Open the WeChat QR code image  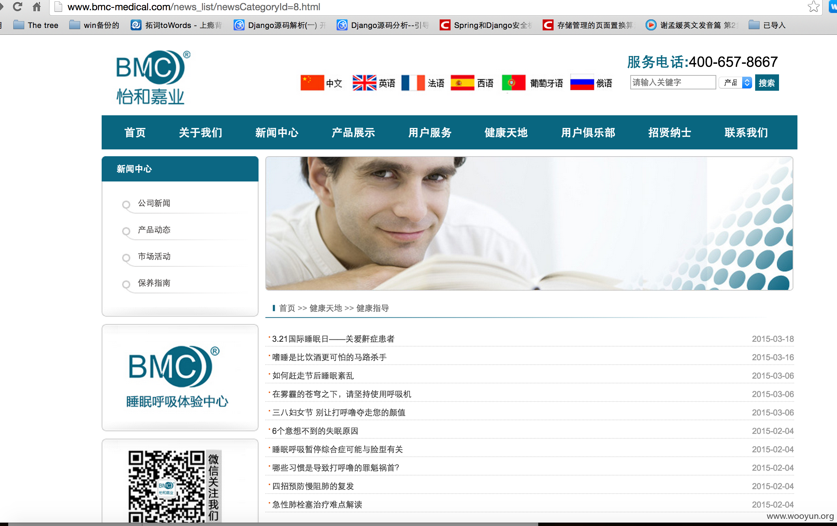tap(167, 487)
